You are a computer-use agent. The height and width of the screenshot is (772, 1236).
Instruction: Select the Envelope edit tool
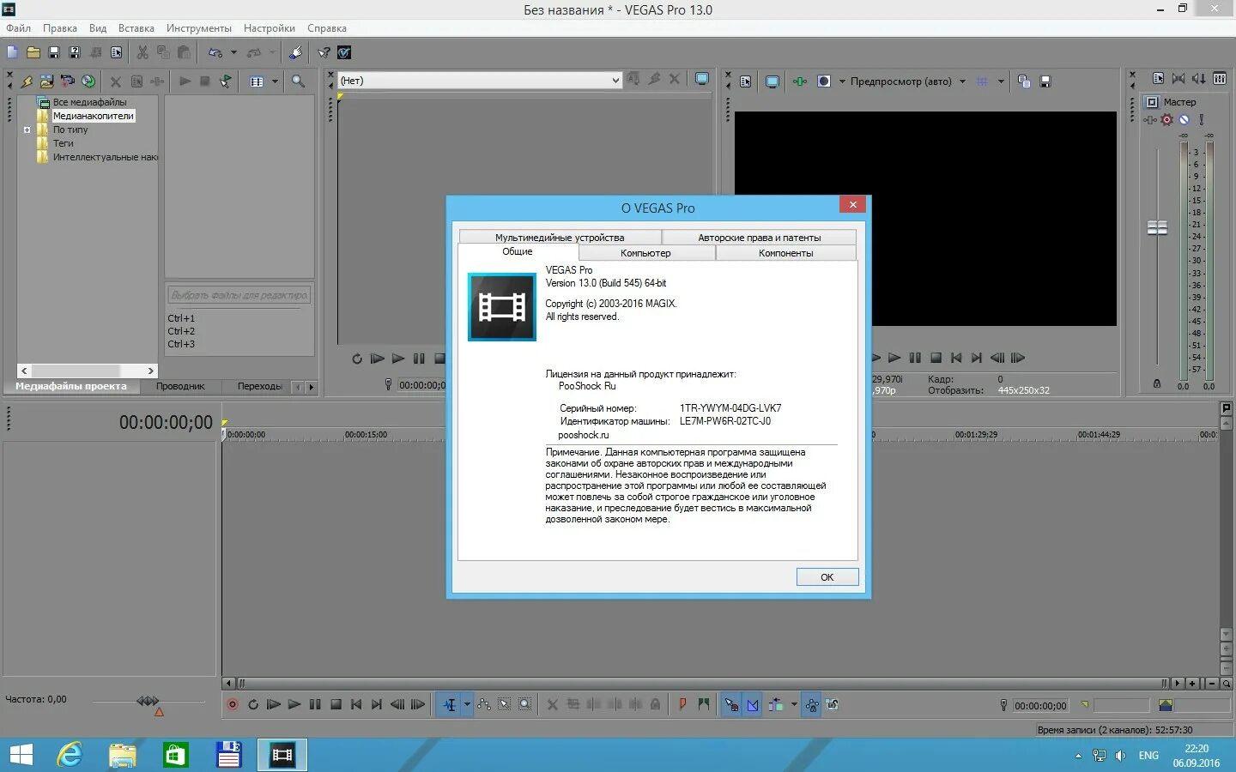click(484, 704)
